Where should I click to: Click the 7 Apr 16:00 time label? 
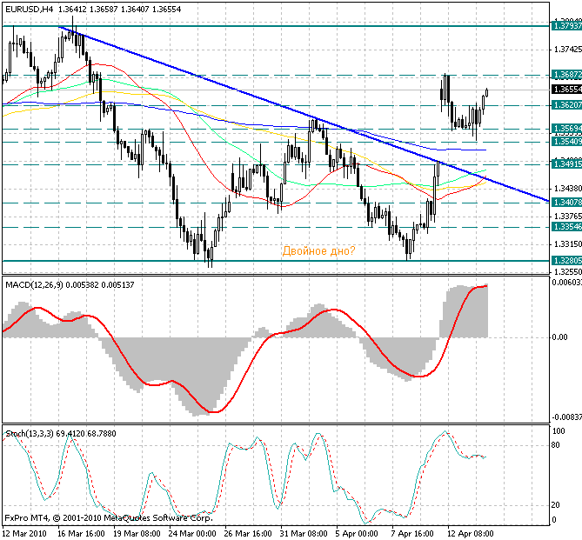point(412,534)
